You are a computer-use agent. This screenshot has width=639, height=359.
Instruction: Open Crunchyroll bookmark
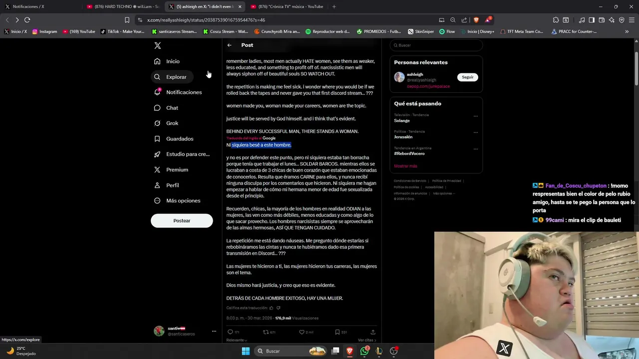coord(277,31)
